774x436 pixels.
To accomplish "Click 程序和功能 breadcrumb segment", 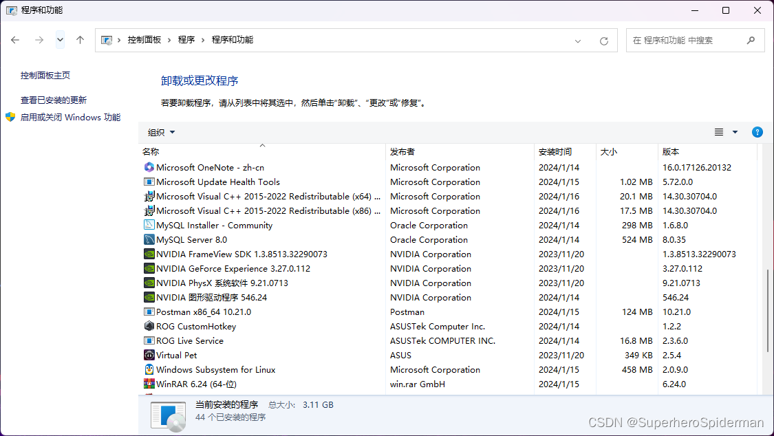I will coord(232,40).
